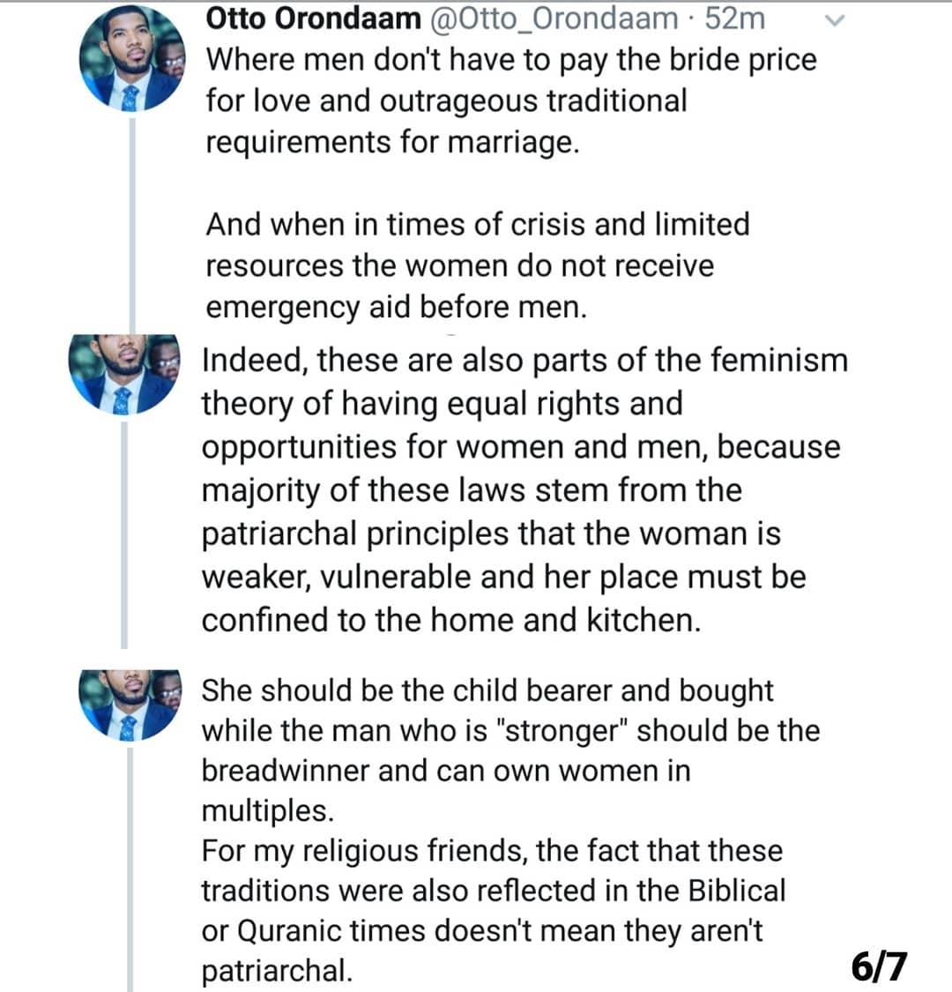Click the word "Biblical" in the last tweet
This screenshot has width=952, height=992.
737,891
